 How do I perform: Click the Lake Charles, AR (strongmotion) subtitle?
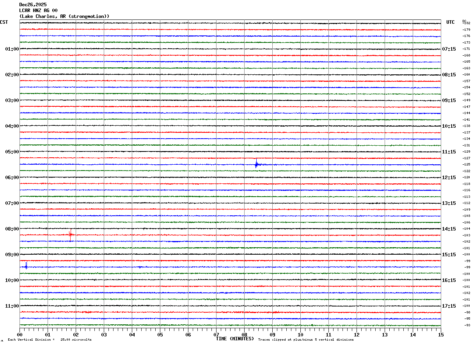[x=64, y=16]
